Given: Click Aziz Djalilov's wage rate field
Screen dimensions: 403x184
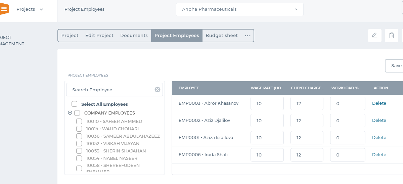Looking at the screenshot, I should (267, 121).
